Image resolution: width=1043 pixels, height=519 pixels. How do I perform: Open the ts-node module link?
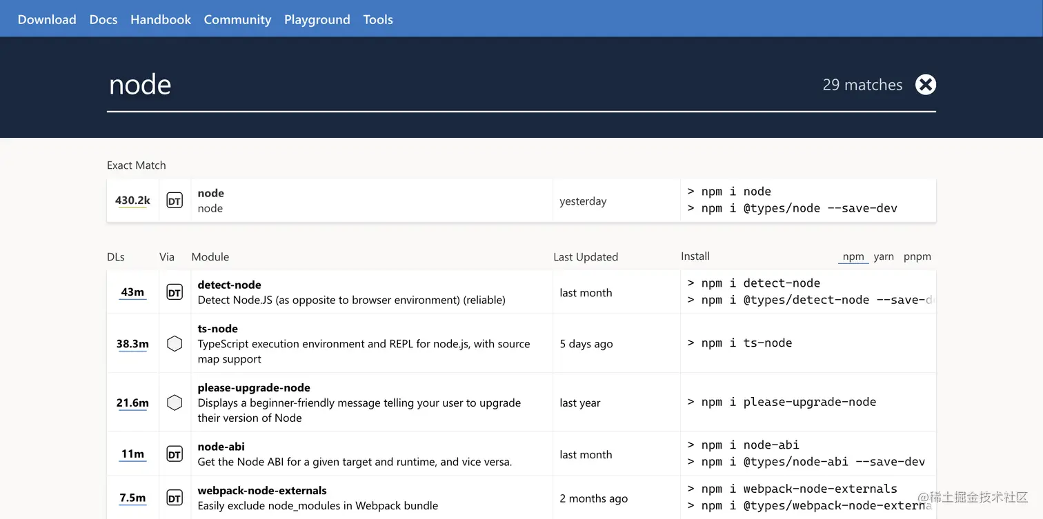click(x=217, y=329)
